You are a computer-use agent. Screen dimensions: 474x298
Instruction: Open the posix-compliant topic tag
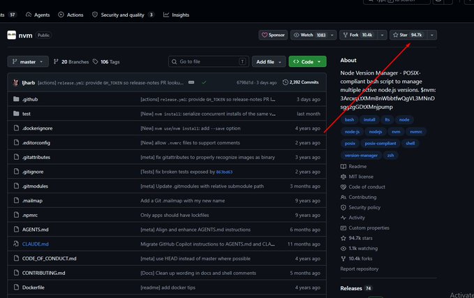tap(380, 144)
